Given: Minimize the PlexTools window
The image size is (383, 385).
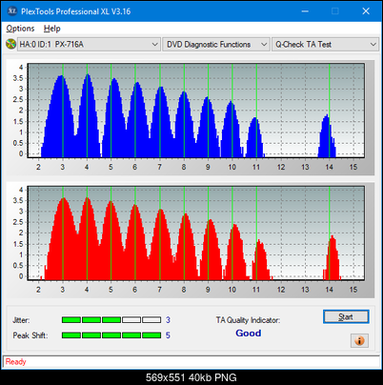Looking at the screenshot, I should [305, 11].
